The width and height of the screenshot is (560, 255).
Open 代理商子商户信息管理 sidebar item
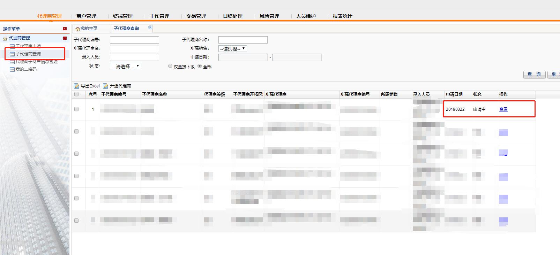[36, 62]
